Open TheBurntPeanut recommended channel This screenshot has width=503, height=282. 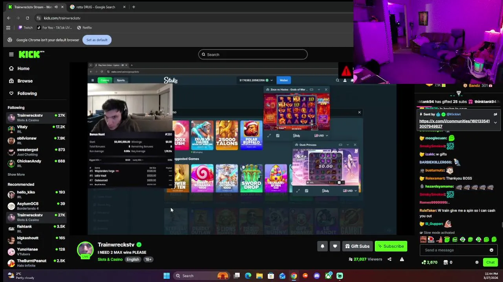pyautogui.click(x=36, y=263)
